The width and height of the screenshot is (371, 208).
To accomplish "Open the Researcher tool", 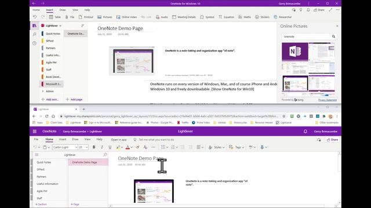I will point(282,17).
